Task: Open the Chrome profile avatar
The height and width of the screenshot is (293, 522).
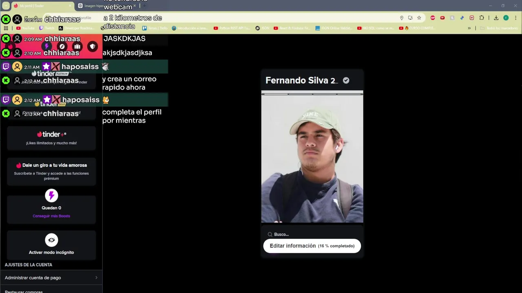Action: [x=506, y=18]
